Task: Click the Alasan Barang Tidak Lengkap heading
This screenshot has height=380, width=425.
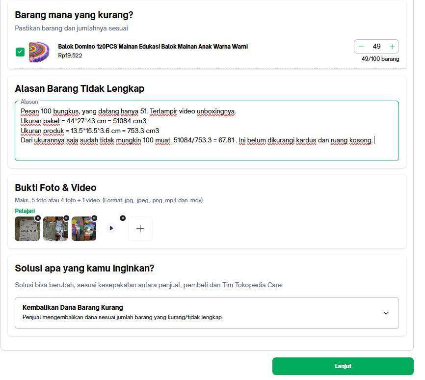Action: click(x=80, y=89)
